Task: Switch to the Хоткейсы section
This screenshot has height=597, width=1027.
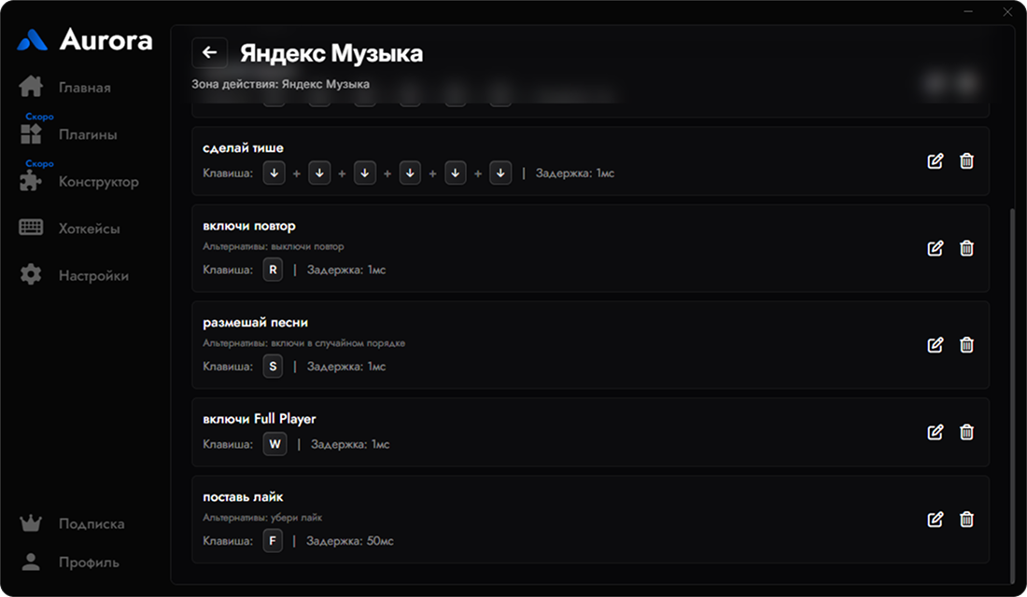Action: 89,229
